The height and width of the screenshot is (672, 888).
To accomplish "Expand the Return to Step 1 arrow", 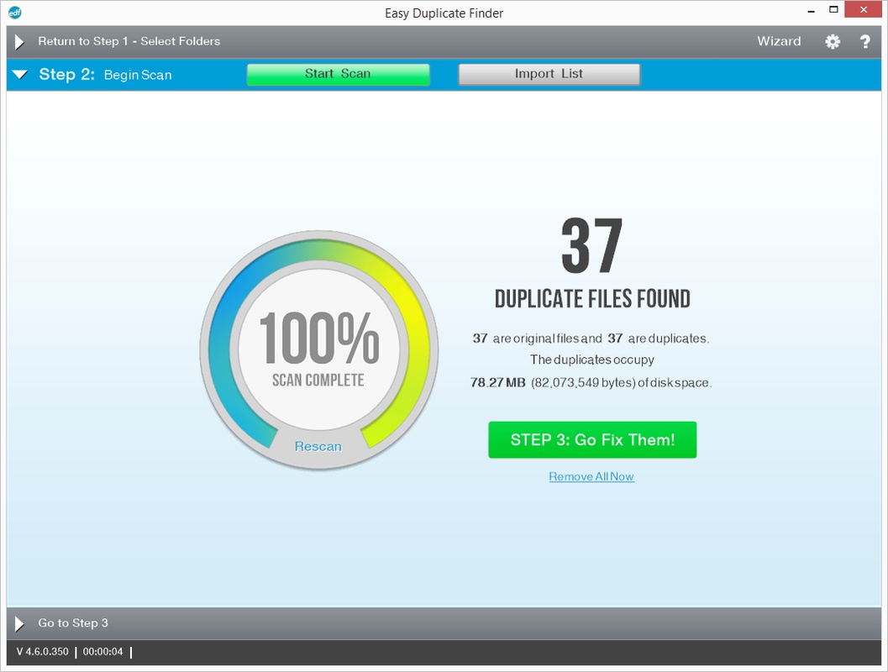I will click(19, 42).
